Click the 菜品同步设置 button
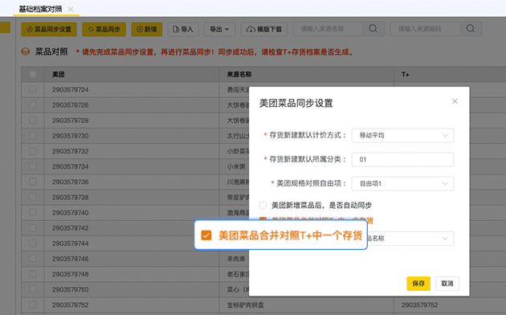 point(49,30)
